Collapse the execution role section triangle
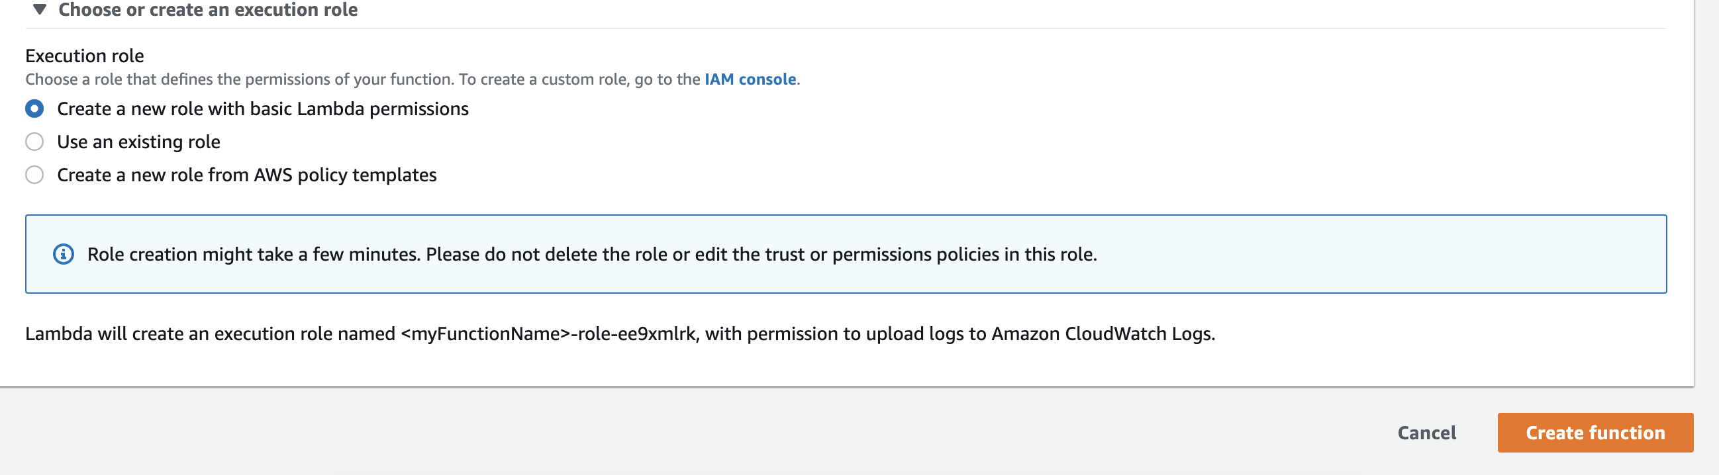Image resolution: width=1719 pixels, height=475 pixels. [x=39, y=9]
